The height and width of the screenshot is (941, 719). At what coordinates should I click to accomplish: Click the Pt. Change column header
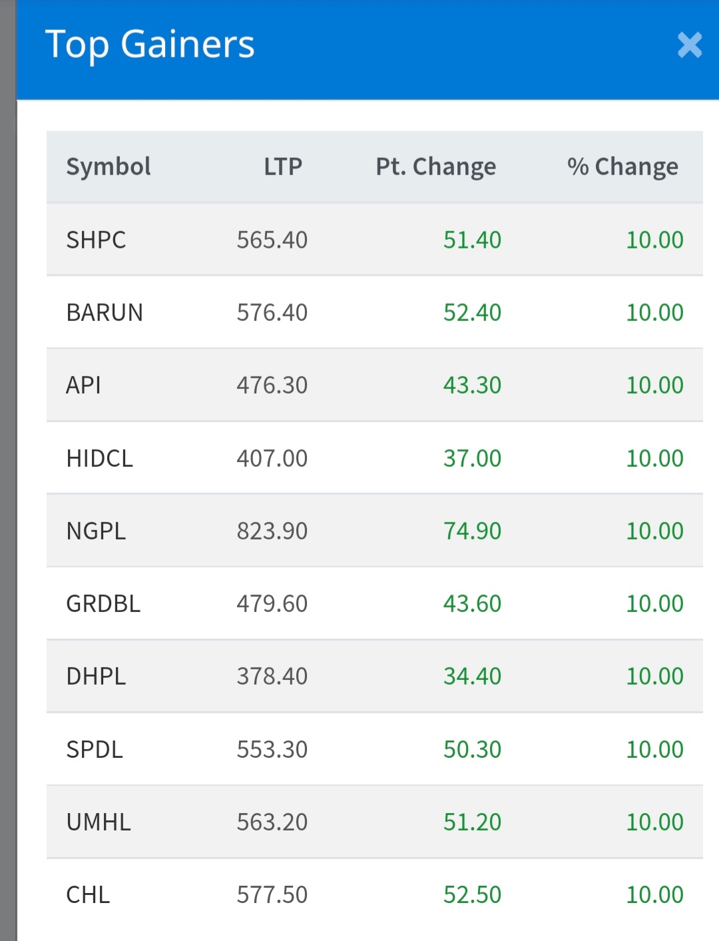point(436,166)
